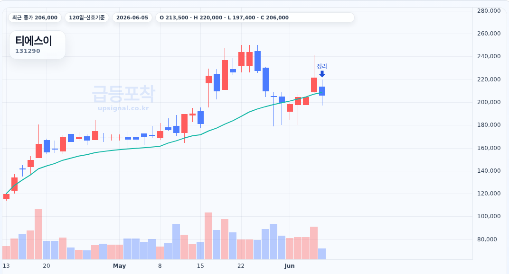Click the latest blue candlestick under 정리
This screenshot has height=274, width=509.
pyautogui.click(x=322, y=91)
